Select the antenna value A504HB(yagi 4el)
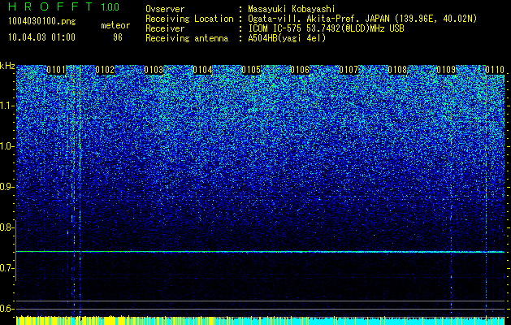This screenshot has height=325, width=511. (x=287, y=38)
